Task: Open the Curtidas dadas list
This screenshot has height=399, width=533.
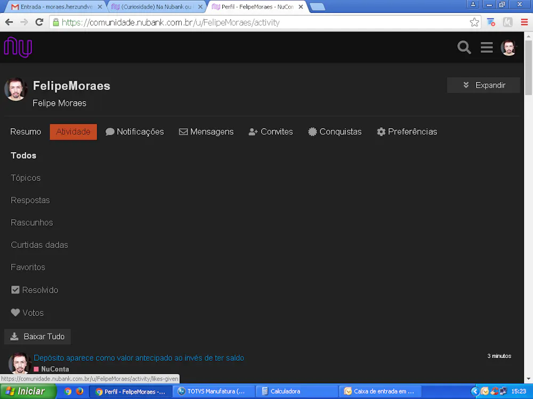Action: pyautogui.click(x=39, y=245)
